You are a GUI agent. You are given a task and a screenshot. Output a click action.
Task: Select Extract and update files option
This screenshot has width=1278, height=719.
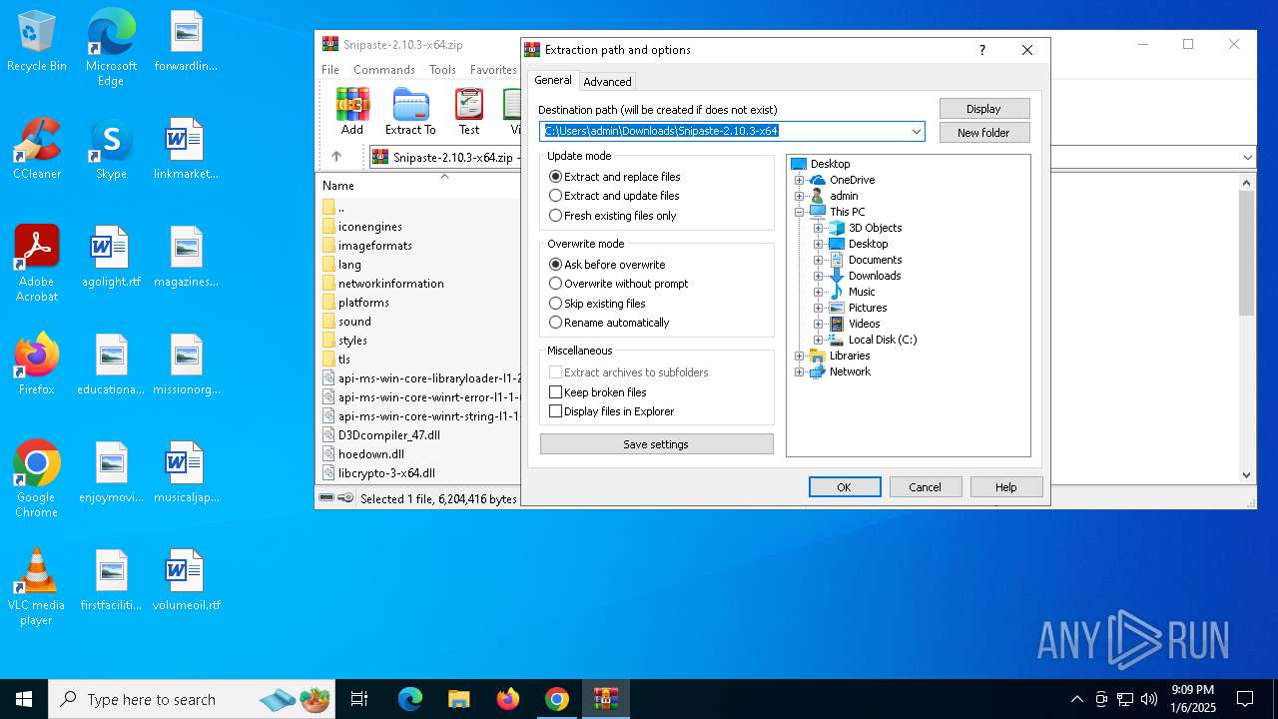pyautogui.click(x=614, y=196)
